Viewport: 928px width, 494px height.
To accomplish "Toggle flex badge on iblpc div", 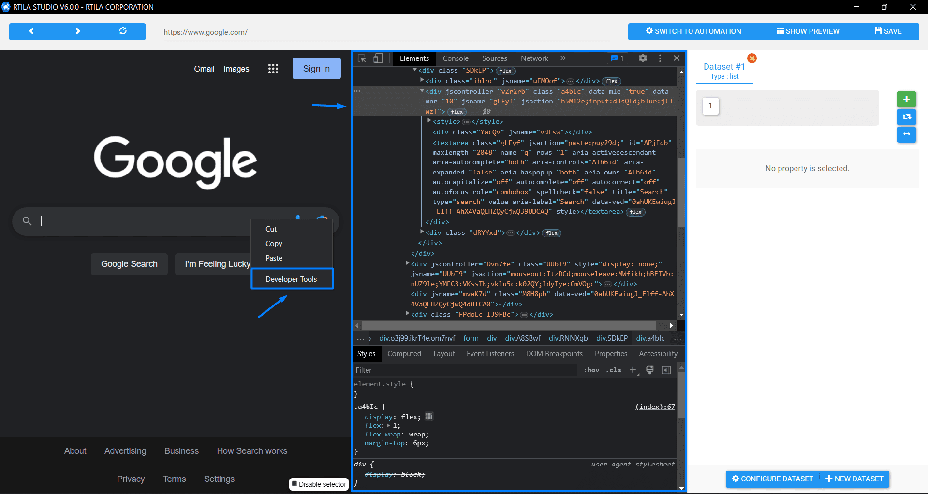I will [611, 81].
